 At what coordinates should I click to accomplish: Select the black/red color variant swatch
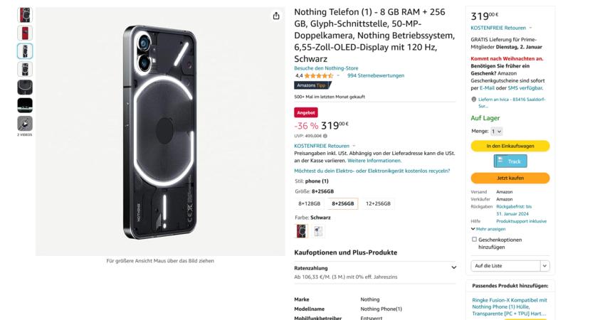302,230
